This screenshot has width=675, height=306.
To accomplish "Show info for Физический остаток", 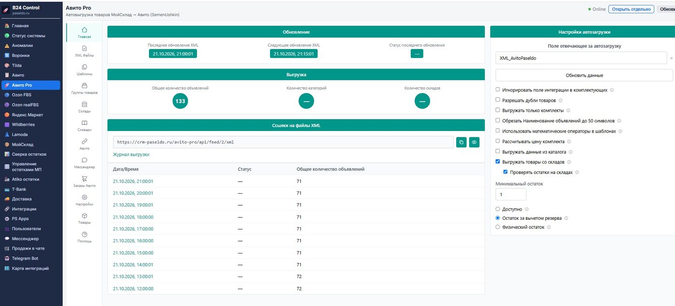I will coord(549,227).
